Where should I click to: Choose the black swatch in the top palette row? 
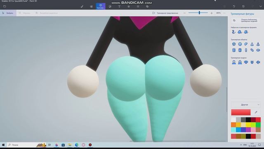(x=248, y=120)
